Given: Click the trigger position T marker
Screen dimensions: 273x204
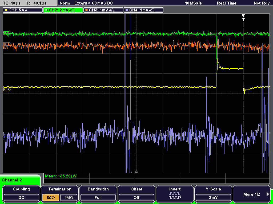Looking at the screenshot, I should tap(243, 18).
